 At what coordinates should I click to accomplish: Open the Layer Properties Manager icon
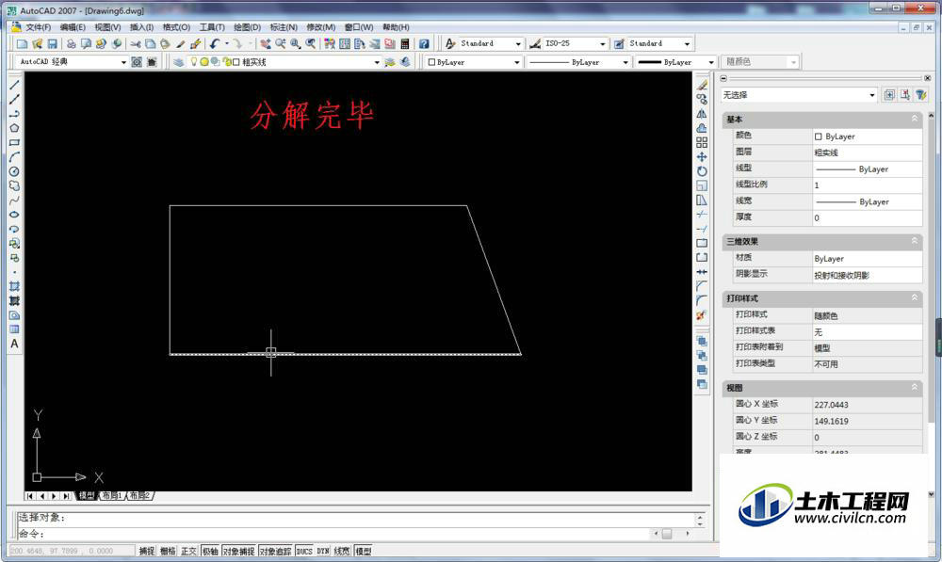point(178,62)
